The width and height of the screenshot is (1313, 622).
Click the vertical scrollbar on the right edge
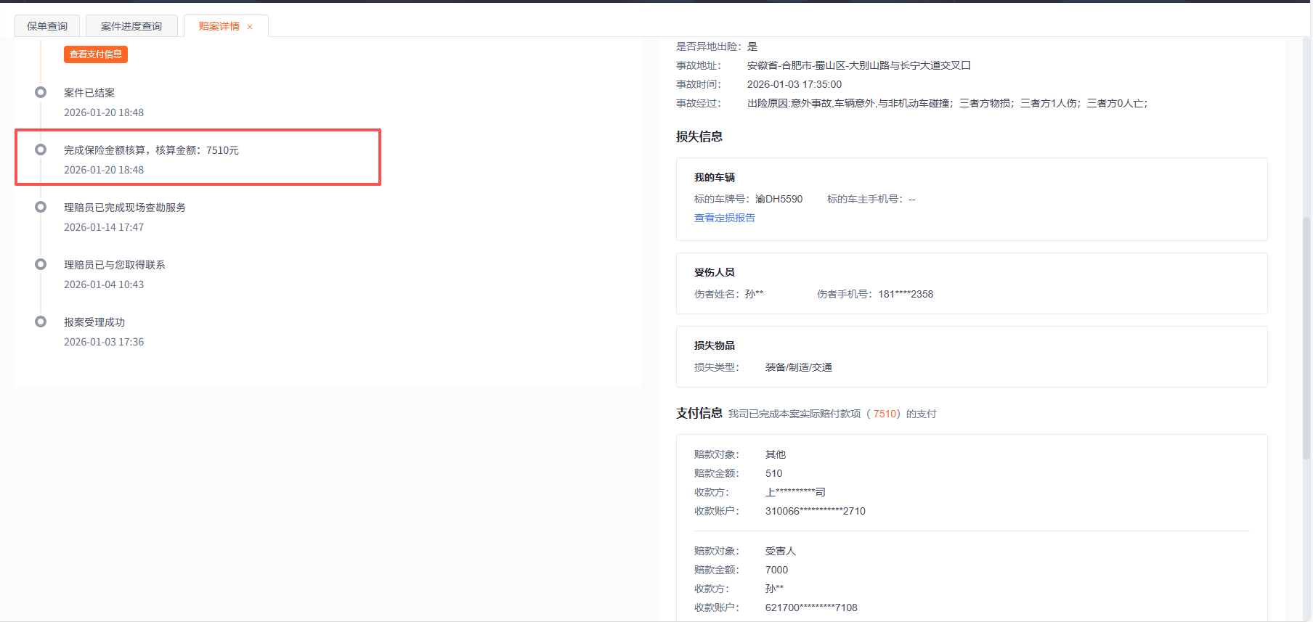[x=1306, y=337]
